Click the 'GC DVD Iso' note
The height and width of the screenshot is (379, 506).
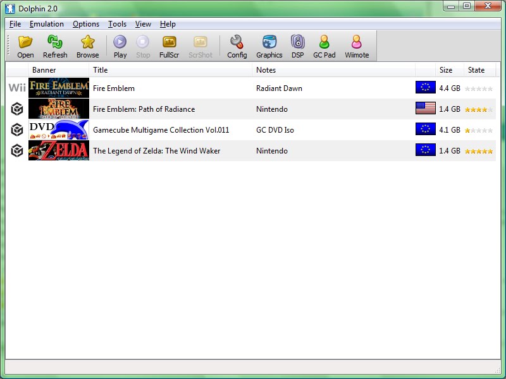point(275,130)
